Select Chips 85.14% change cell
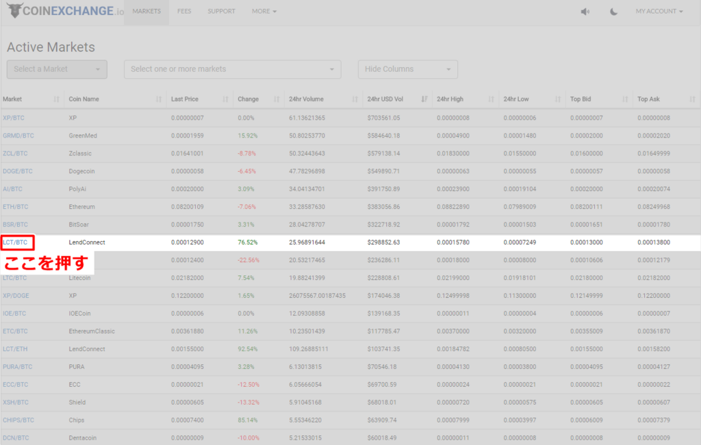Image resolution: width=701 pixels, height=445 pixels. [x=248, y=420]
